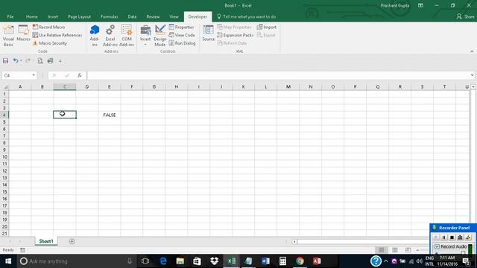477x268 pixels.
Task: Open File Explorer from taskbar
Action: (180, 261)
